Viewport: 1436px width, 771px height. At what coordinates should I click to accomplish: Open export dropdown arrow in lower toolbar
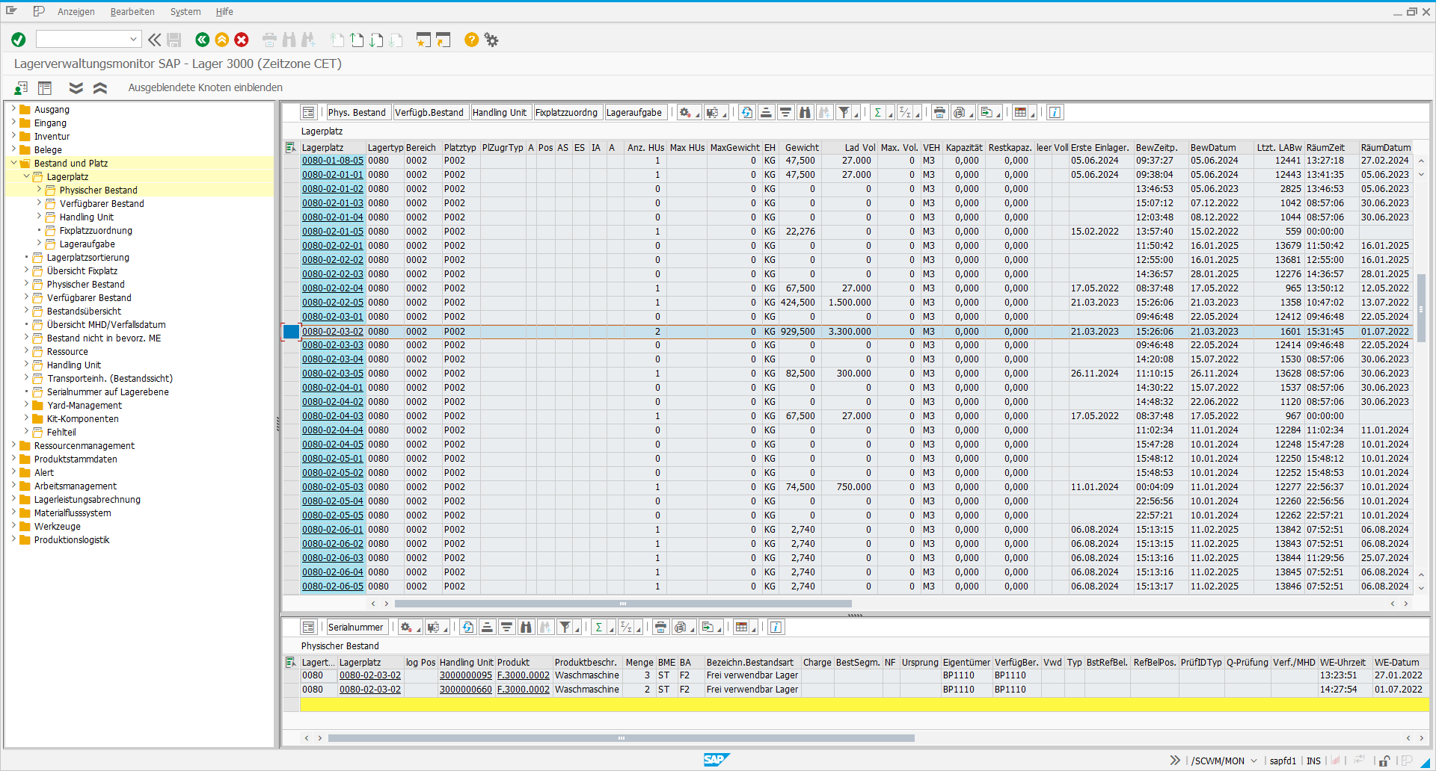click(719, 628)
